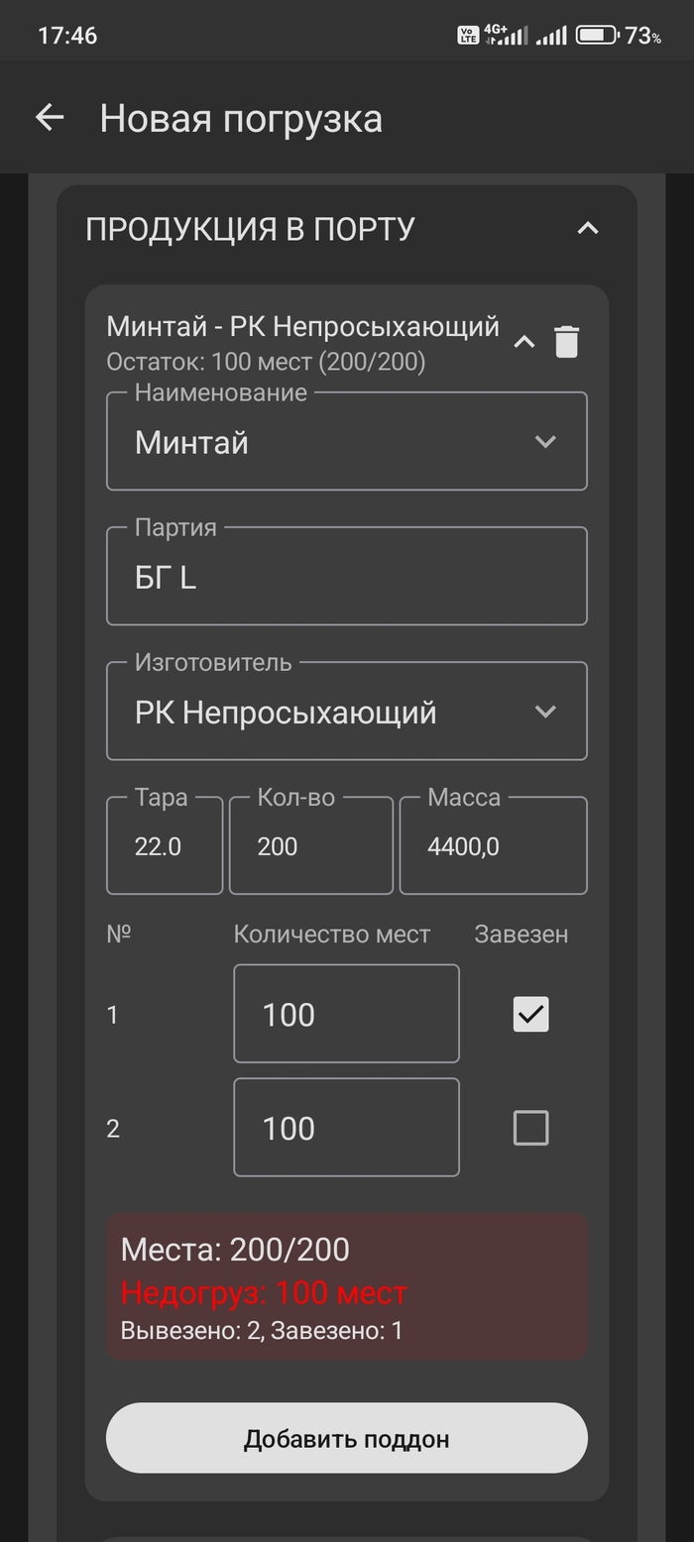Check the Завезен box for pallet 1
The height and width of the screenshot is (1542, 694).
[530, 1014]
